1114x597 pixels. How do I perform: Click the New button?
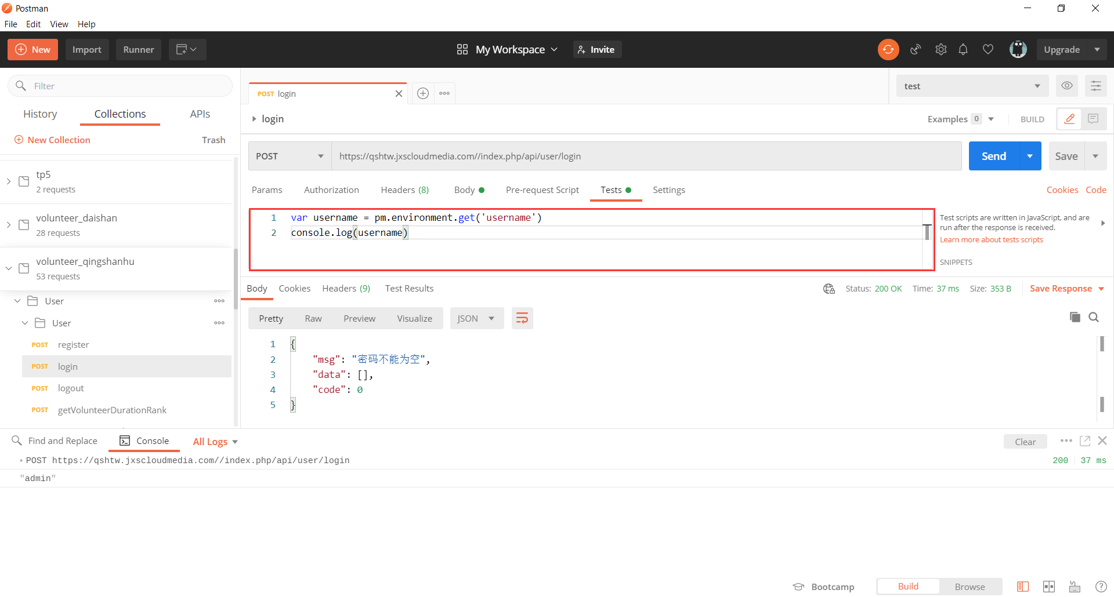[x=32, y=49]
